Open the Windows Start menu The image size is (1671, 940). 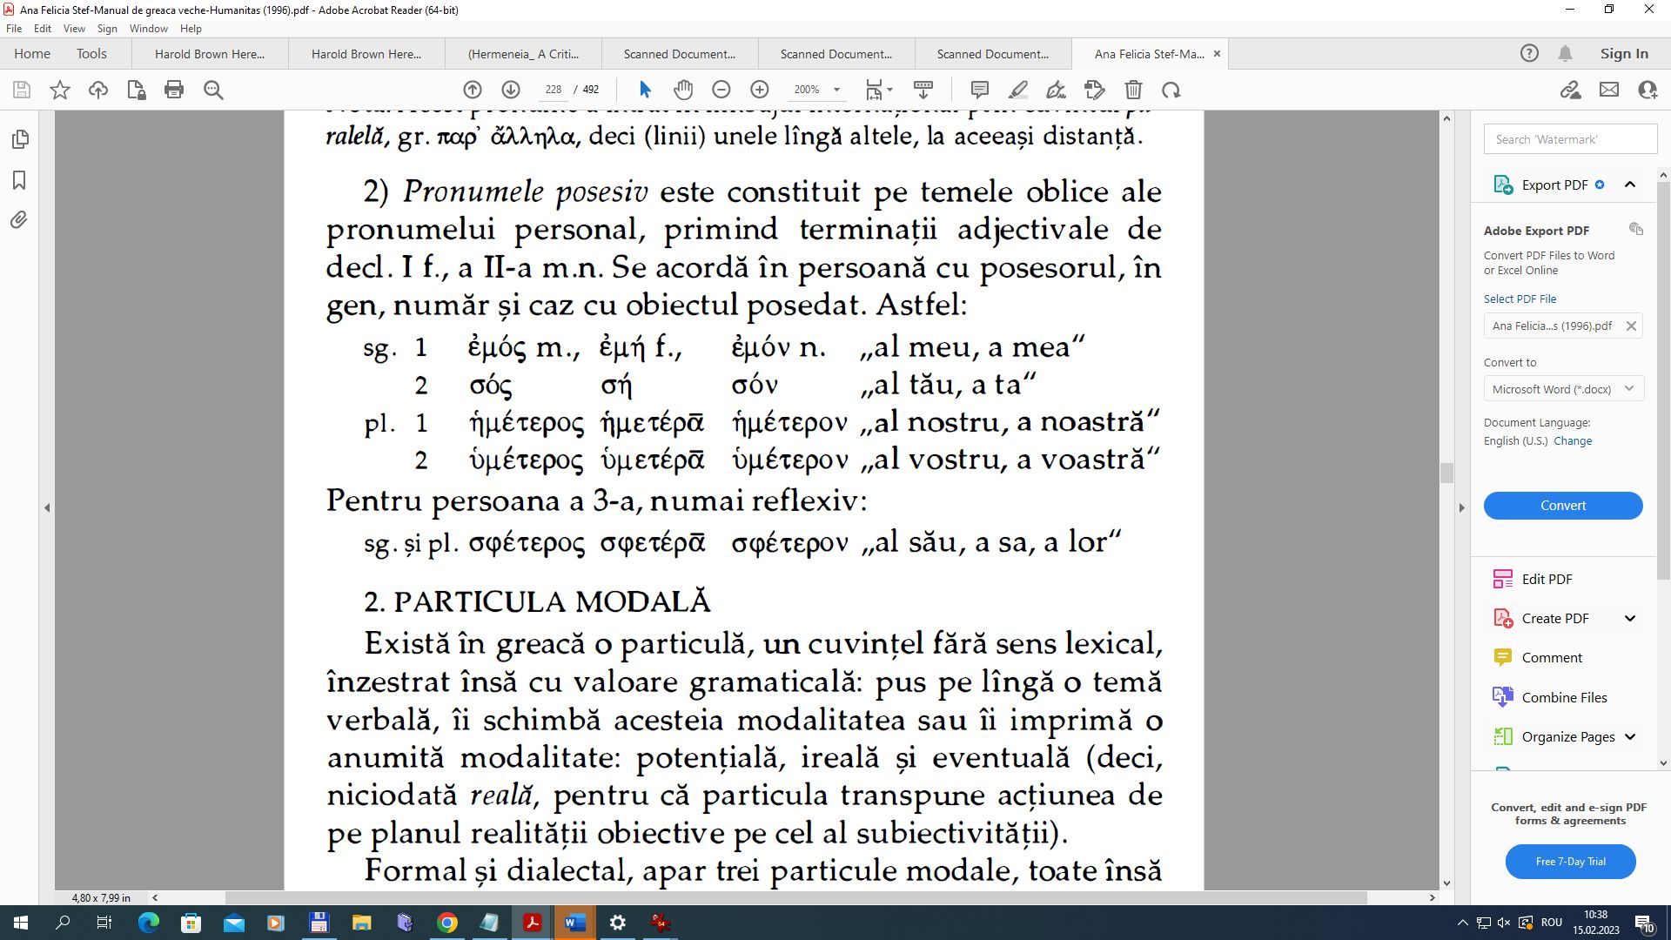tap(20, 923)
